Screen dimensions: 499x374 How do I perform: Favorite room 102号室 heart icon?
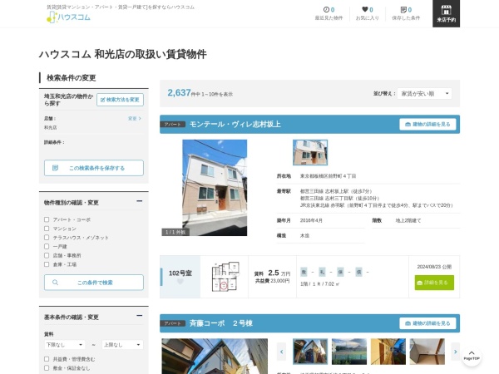[180, 282]
